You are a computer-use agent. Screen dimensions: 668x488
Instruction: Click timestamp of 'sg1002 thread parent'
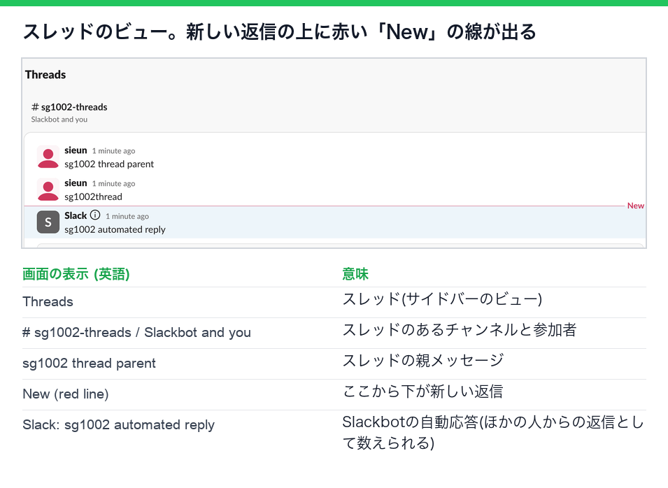(x=114, y=151)
